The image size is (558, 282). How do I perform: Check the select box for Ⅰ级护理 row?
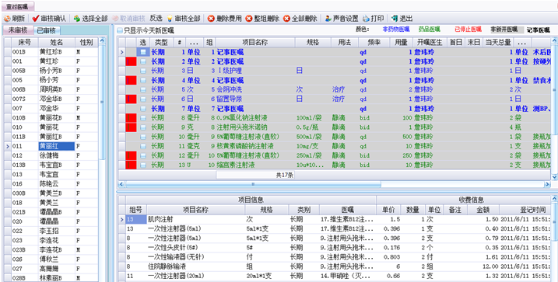143,71
